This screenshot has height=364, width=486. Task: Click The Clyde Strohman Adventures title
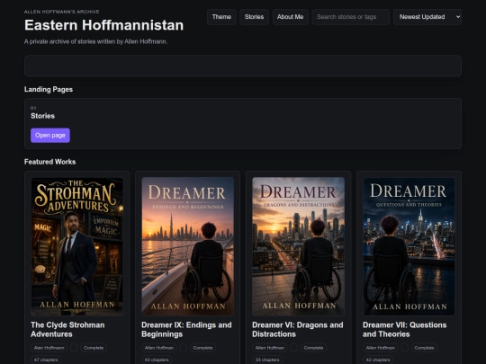[x=67, y=330]
